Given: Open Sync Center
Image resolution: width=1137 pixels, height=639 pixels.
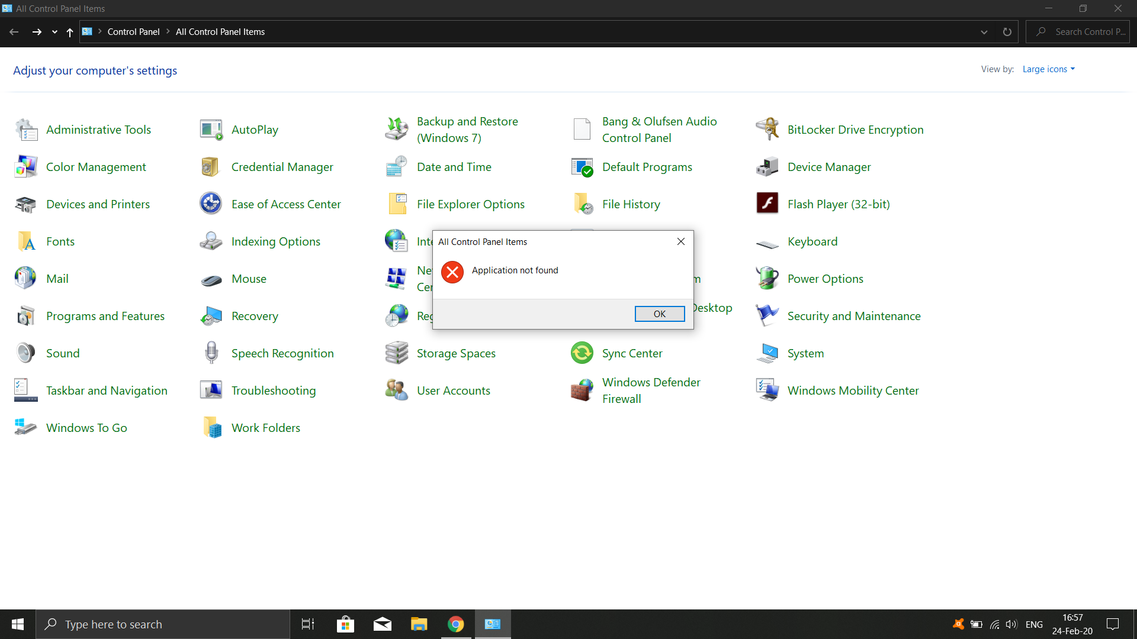Looking at the screenshot, I should pyautogui.click(x=632, y=353).
